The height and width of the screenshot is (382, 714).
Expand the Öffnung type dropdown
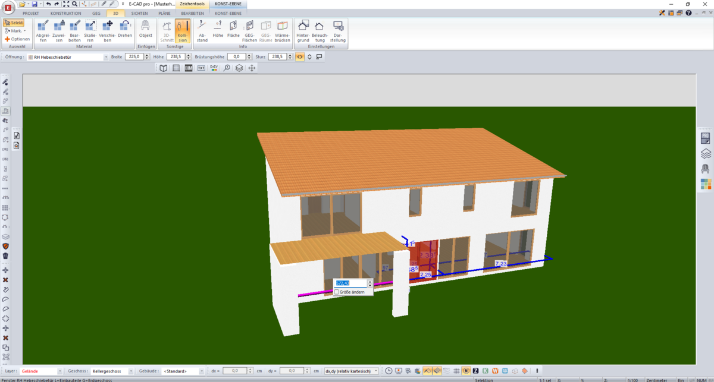(106, 58)
